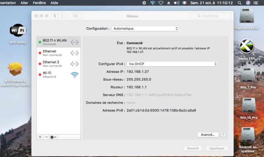
Task: Open Sierra ESP drive icon
Action: pos(247,46)
